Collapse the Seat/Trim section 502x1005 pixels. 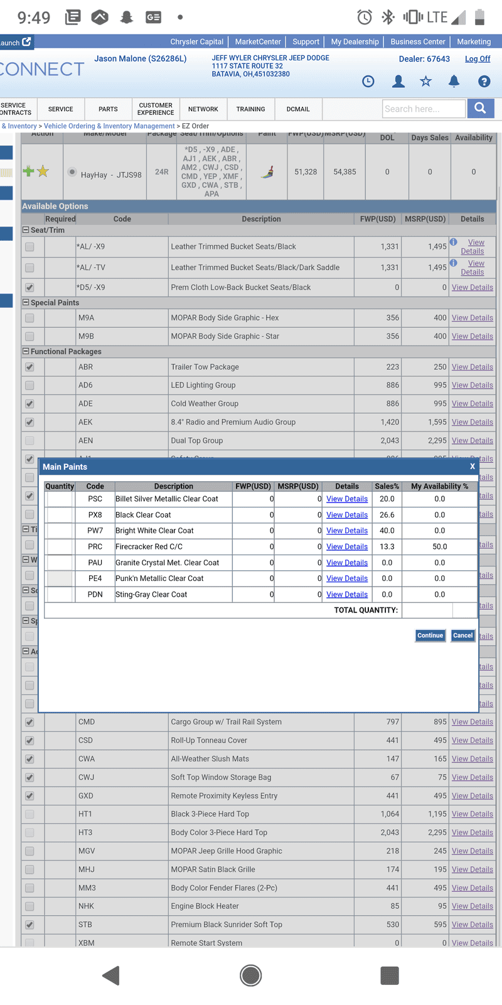click(26, 230)
